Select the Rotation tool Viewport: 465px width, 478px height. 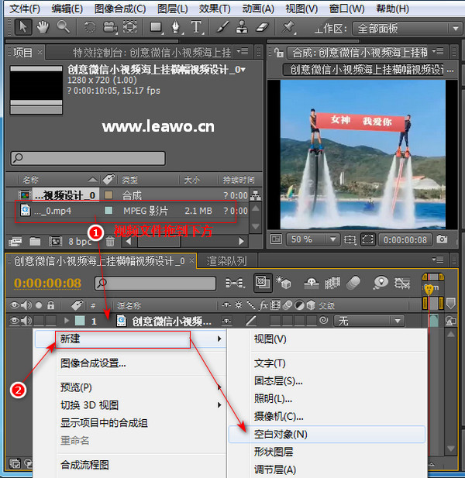click(x=89, y=27)
